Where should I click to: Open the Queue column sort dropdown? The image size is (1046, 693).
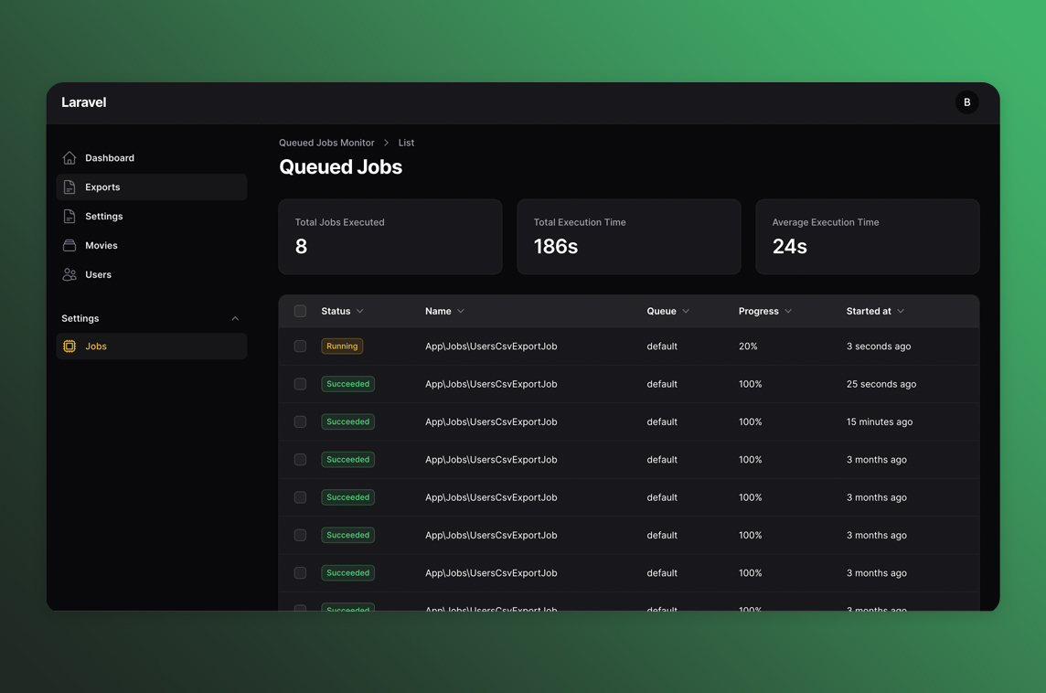688,311
